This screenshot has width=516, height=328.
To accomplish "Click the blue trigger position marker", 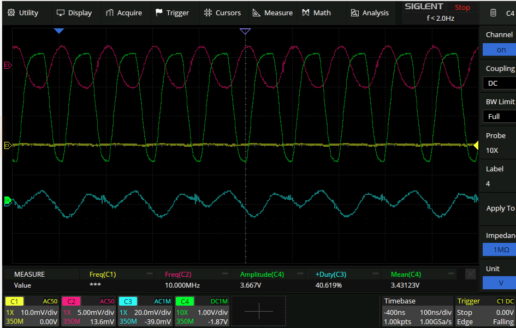I will click(x=59, y=31).
